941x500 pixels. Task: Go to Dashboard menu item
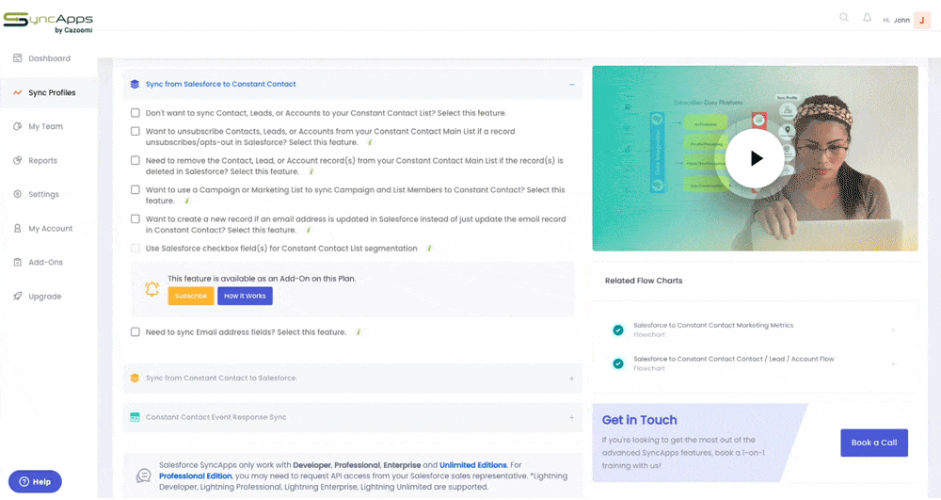coord(49,58)
